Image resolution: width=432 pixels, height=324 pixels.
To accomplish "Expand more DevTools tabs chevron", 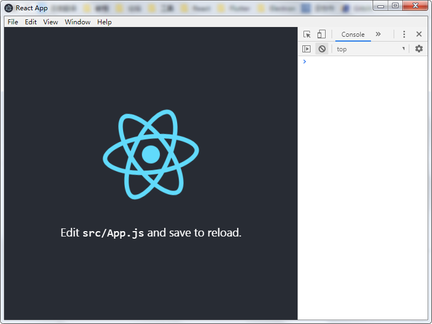I will click(x=378, y=34).
